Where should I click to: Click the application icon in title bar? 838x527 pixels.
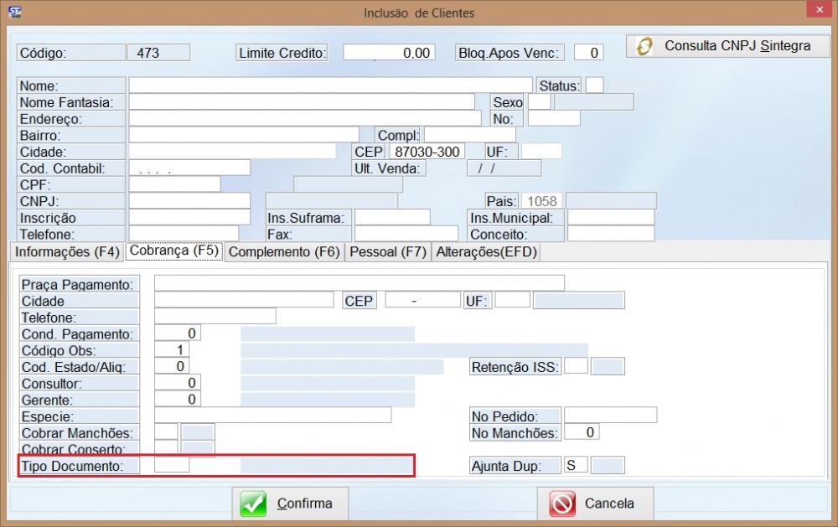[x=13, y=13]
